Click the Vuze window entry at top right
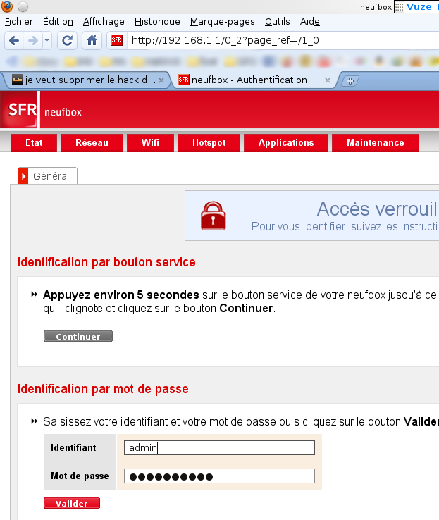The image size is (439, 520). click(x=416, y=7)
